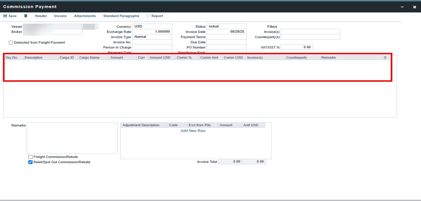Viewport: 421px width, 201px height.
Task: Click the Invoice Date field
Action: 226,32
